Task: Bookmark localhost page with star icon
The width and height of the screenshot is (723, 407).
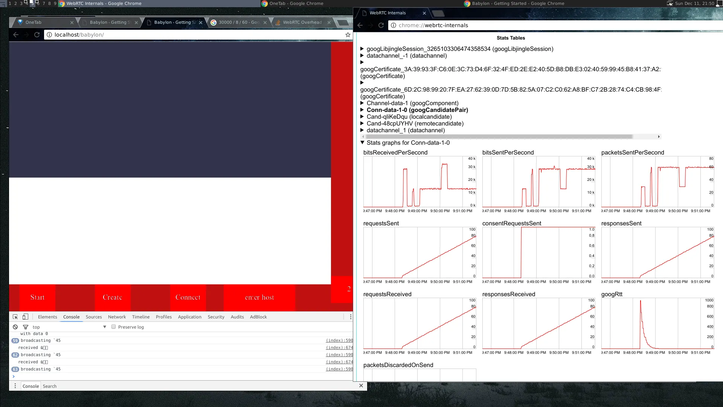Action: tap(348, 35)
